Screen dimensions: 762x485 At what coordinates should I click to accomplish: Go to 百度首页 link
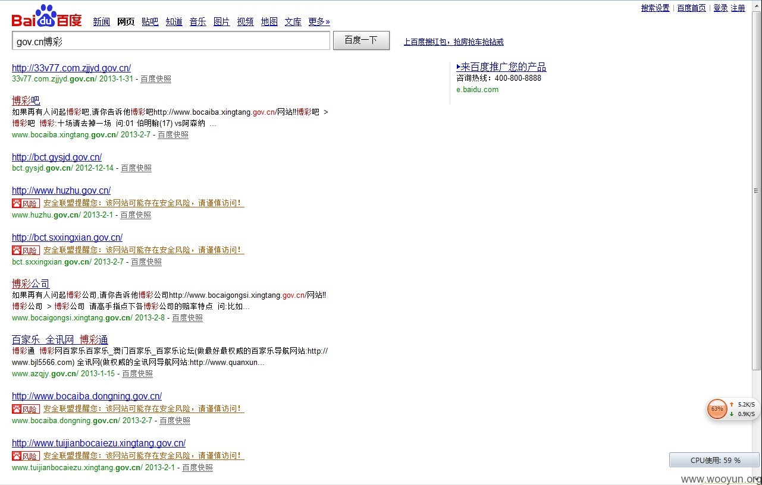tap(691, 8)
